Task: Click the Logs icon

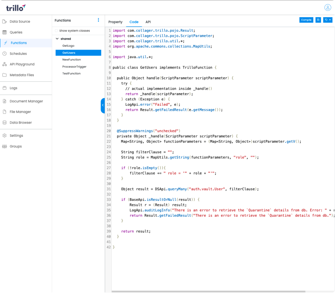Action: [4, 88]
